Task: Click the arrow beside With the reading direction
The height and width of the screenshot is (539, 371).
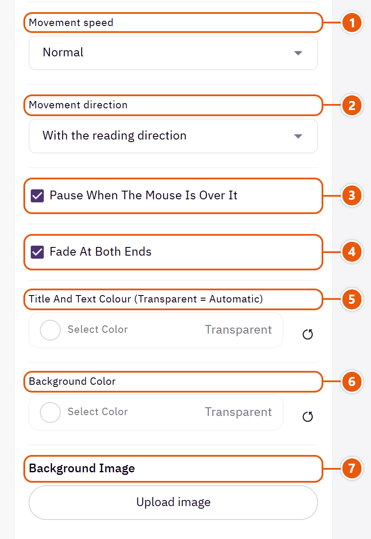Action: [x=298, y=136]
